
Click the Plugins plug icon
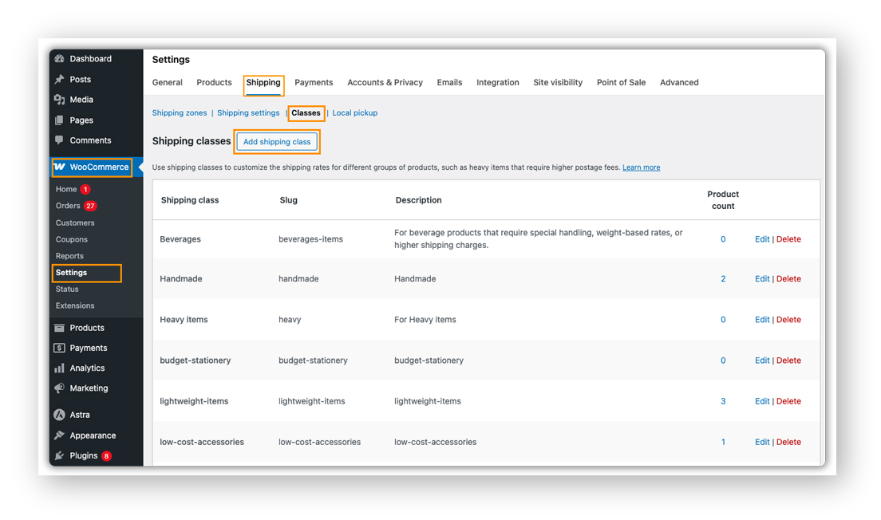(x=60, y=455)
